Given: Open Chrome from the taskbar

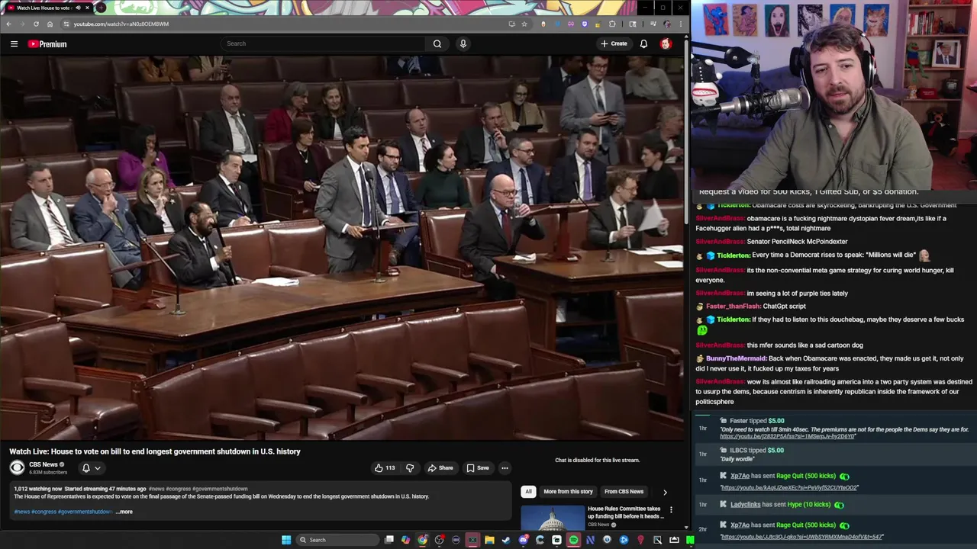Looking at the screenshot, I should pos(422,540).
